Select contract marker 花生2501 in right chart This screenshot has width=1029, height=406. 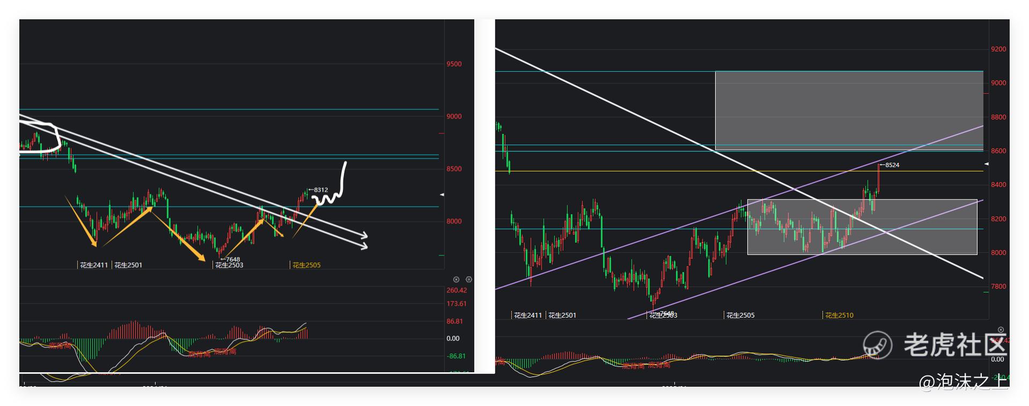pos(562,315)
